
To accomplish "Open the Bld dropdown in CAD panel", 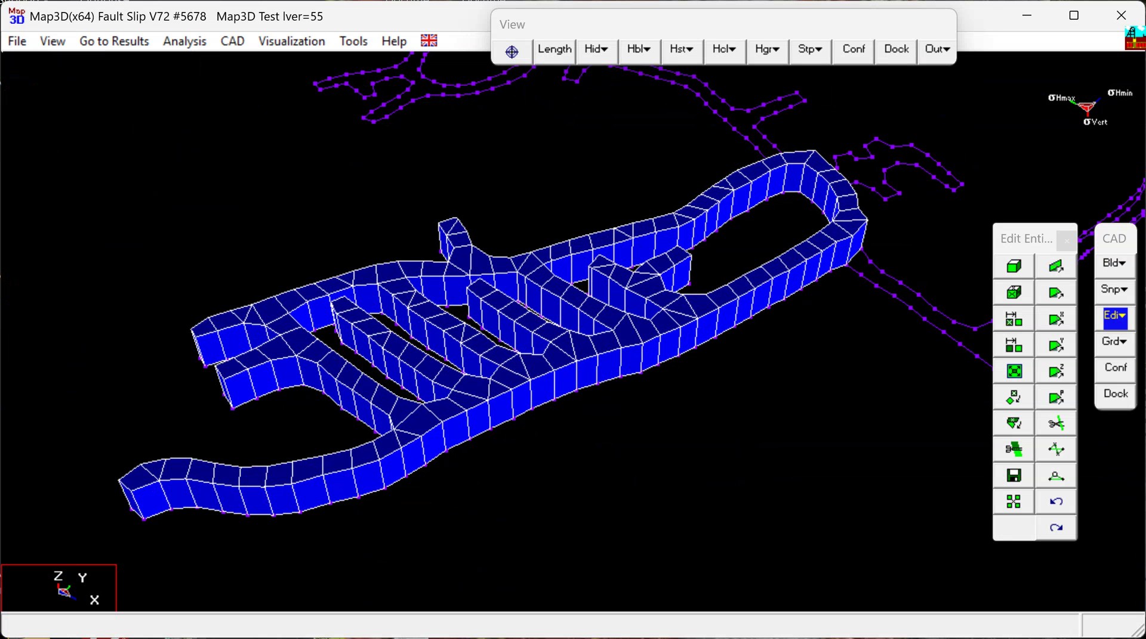I will coord(1114,263).
